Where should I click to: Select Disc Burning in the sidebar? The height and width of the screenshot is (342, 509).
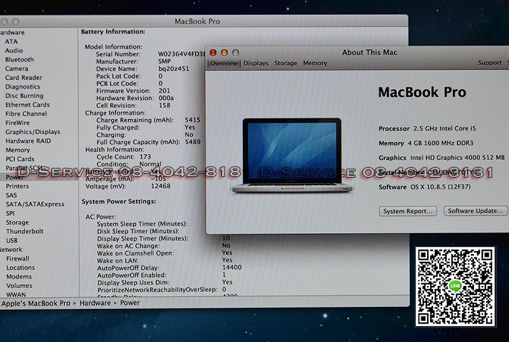24,96
